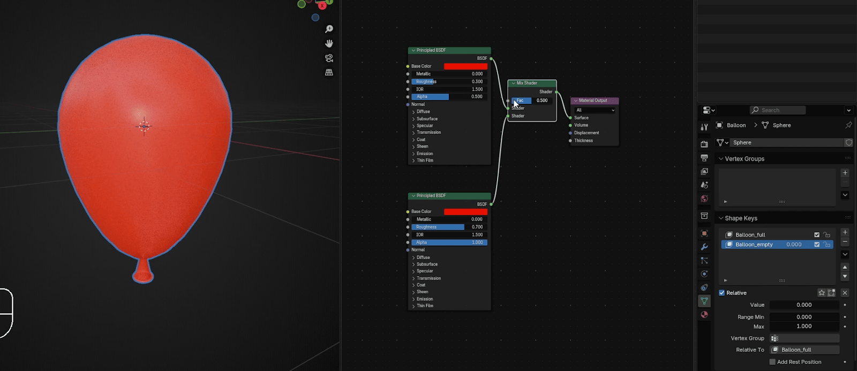Open the Modifiers wrench properties tab
The image size is (857, 371).
tap(704, 247)
